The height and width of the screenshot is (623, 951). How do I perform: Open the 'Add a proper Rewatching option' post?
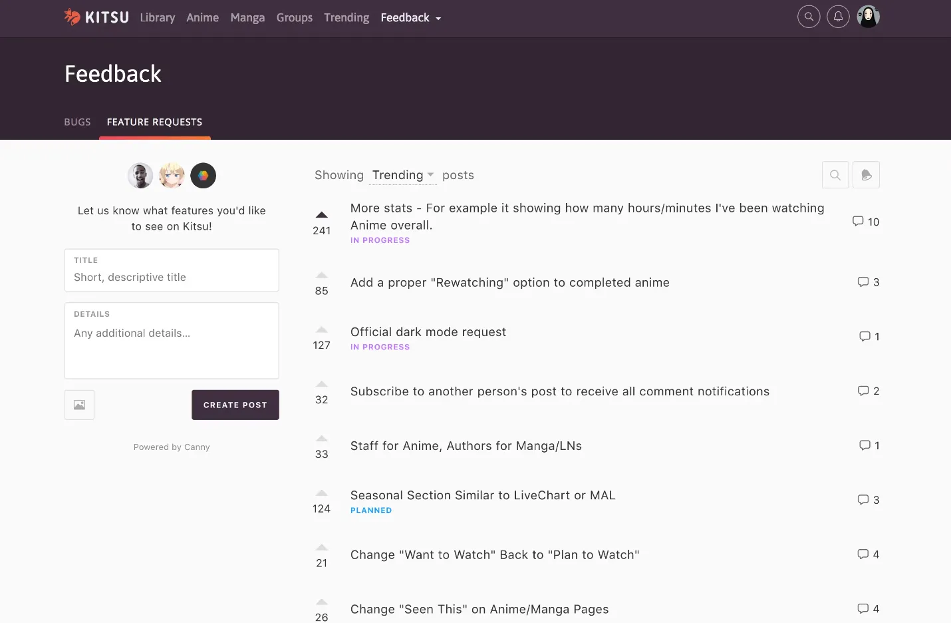(510, 282)
